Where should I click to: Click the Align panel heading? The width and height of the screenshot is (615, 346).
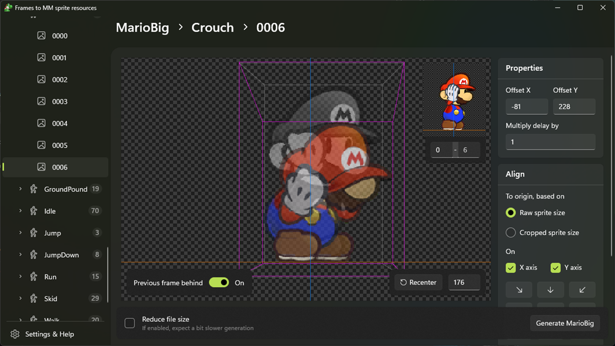tap(515, 174)
